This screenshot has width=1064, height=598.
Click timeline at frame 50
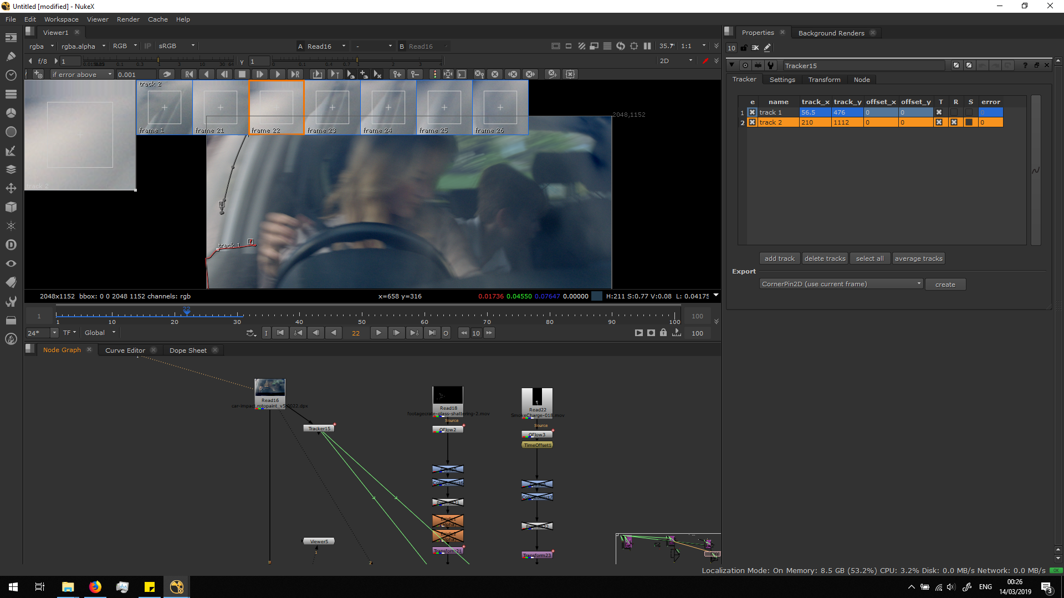(x=362, y=316)
